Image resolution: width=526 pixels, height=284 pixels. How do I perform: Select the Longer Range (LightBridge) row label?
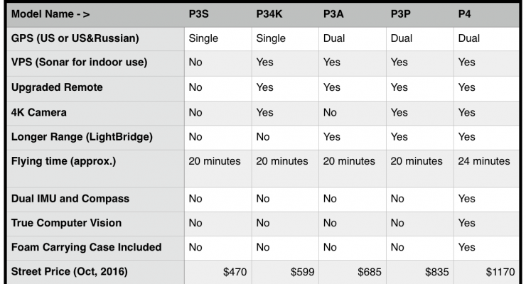(x=82, y=137)
